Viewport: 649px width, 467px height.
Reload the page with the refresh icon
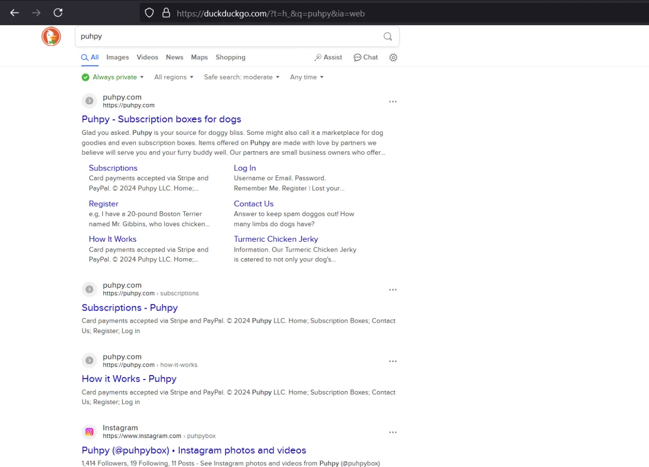pyautogui.click(x=58, y=13)
